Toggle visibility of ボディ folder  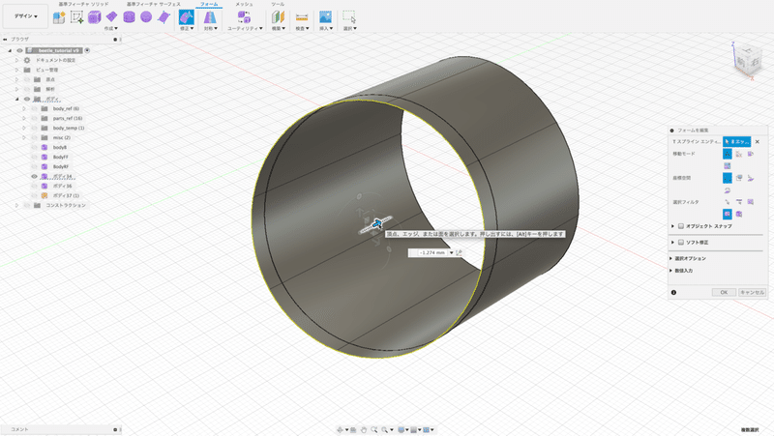coord(27,99)
